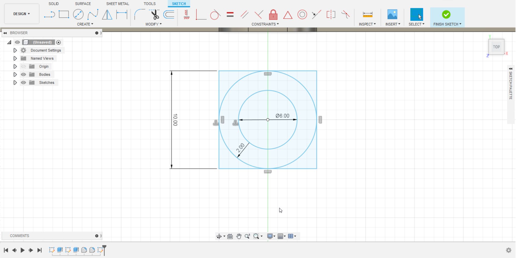Show the hidden Origin folder

24,66
